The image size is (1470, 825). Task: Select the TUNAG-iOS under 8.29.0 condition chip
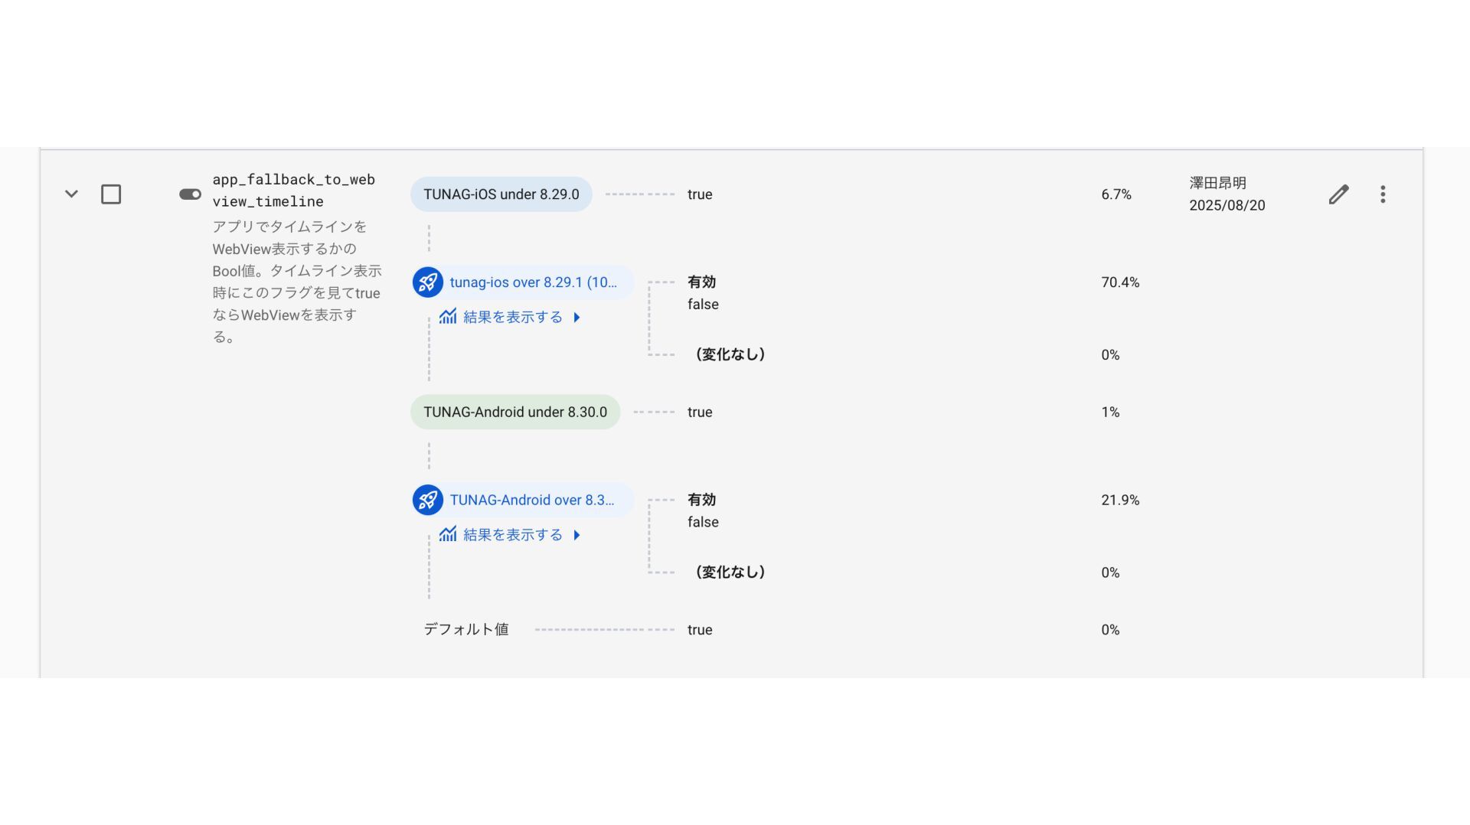[x=501, y=194]
